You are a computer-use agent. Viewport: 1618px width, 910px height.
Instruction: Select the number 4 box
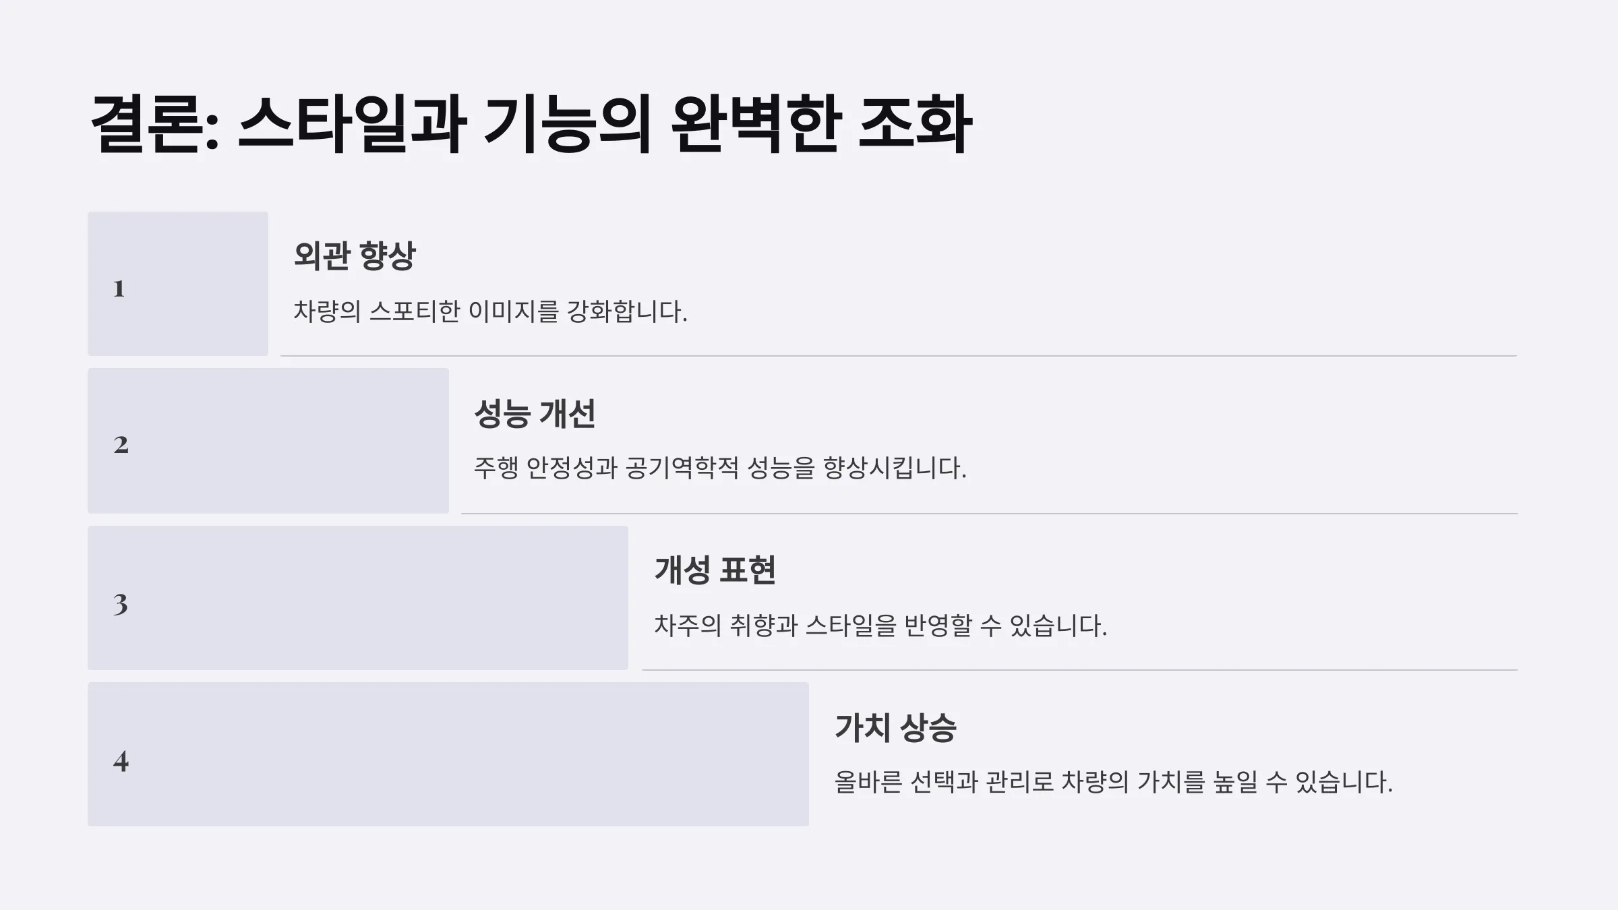pyautogui.click(x=448, y=754)
